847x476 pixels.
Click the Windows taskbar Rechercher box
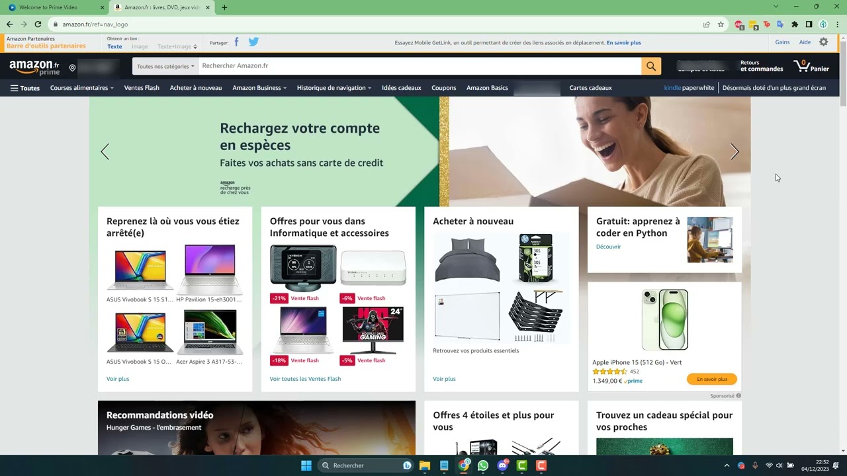(x=365, y=465)
